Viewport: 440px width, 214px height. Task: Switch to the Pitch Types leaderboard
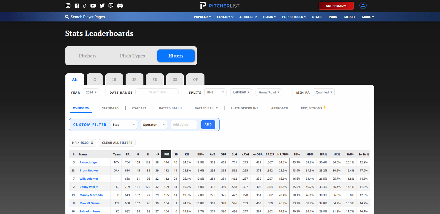132,56
